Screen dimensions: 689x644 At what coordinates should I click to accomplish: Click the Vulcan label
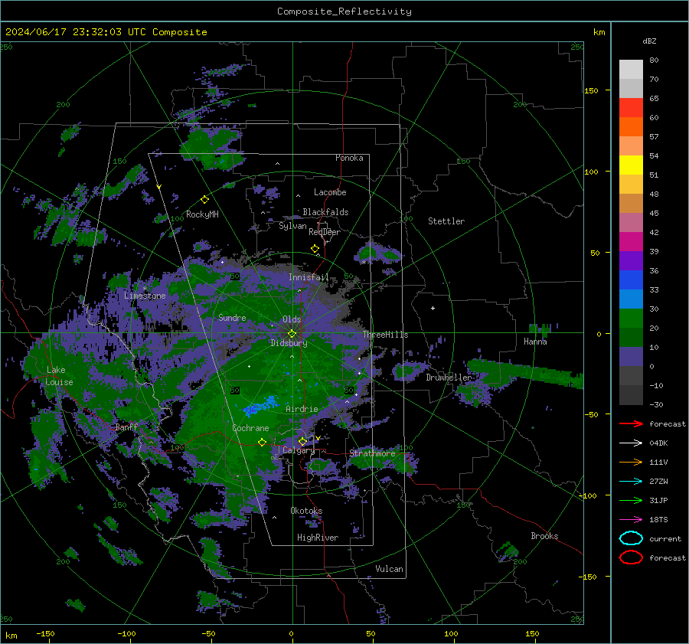(x=390, y=569)
